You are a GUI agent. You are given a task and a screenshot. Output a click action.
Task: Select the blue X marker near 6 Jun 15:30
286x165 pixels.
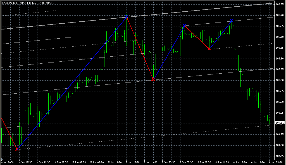click(x=232, y=21)
